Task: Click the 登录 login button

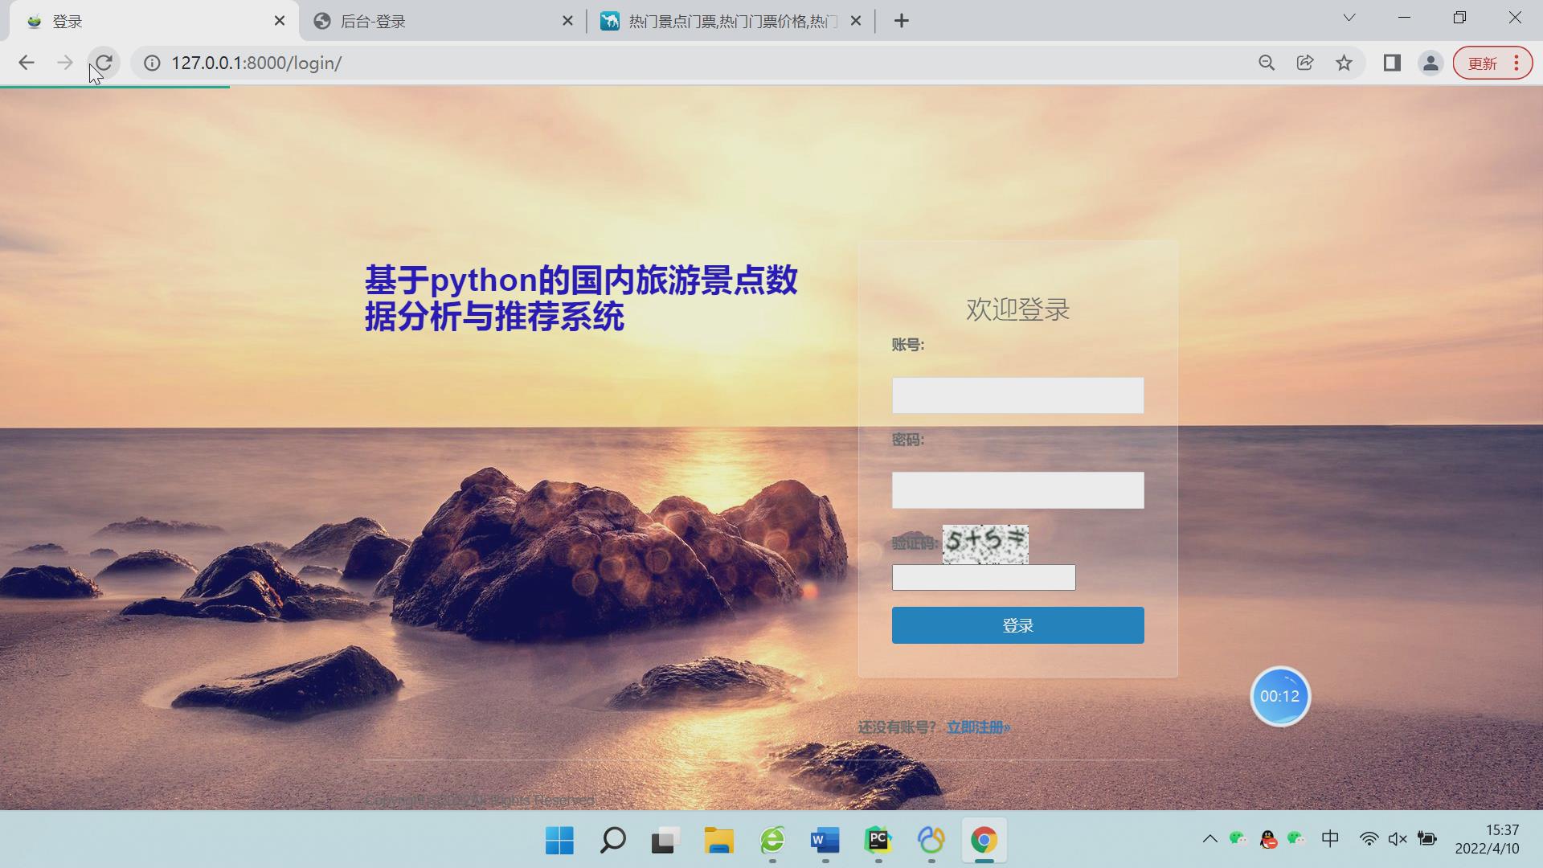Action: click(1017, 624)
